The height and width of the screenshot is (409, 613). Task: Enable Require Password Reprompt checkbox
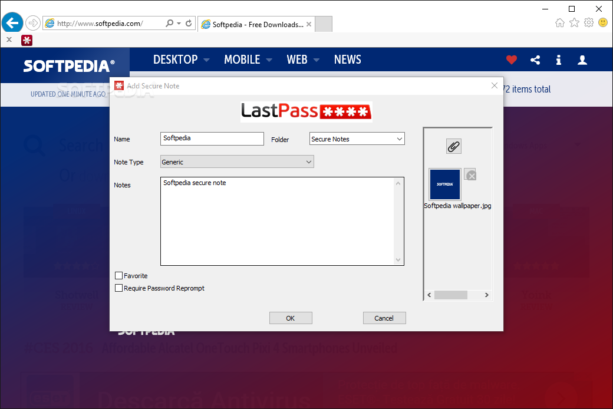[119, 288]
